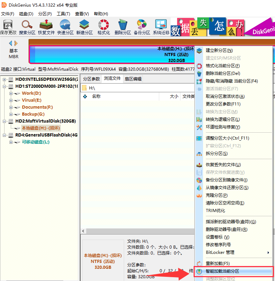Go to previous disk with left arrow

click(10, 43)
